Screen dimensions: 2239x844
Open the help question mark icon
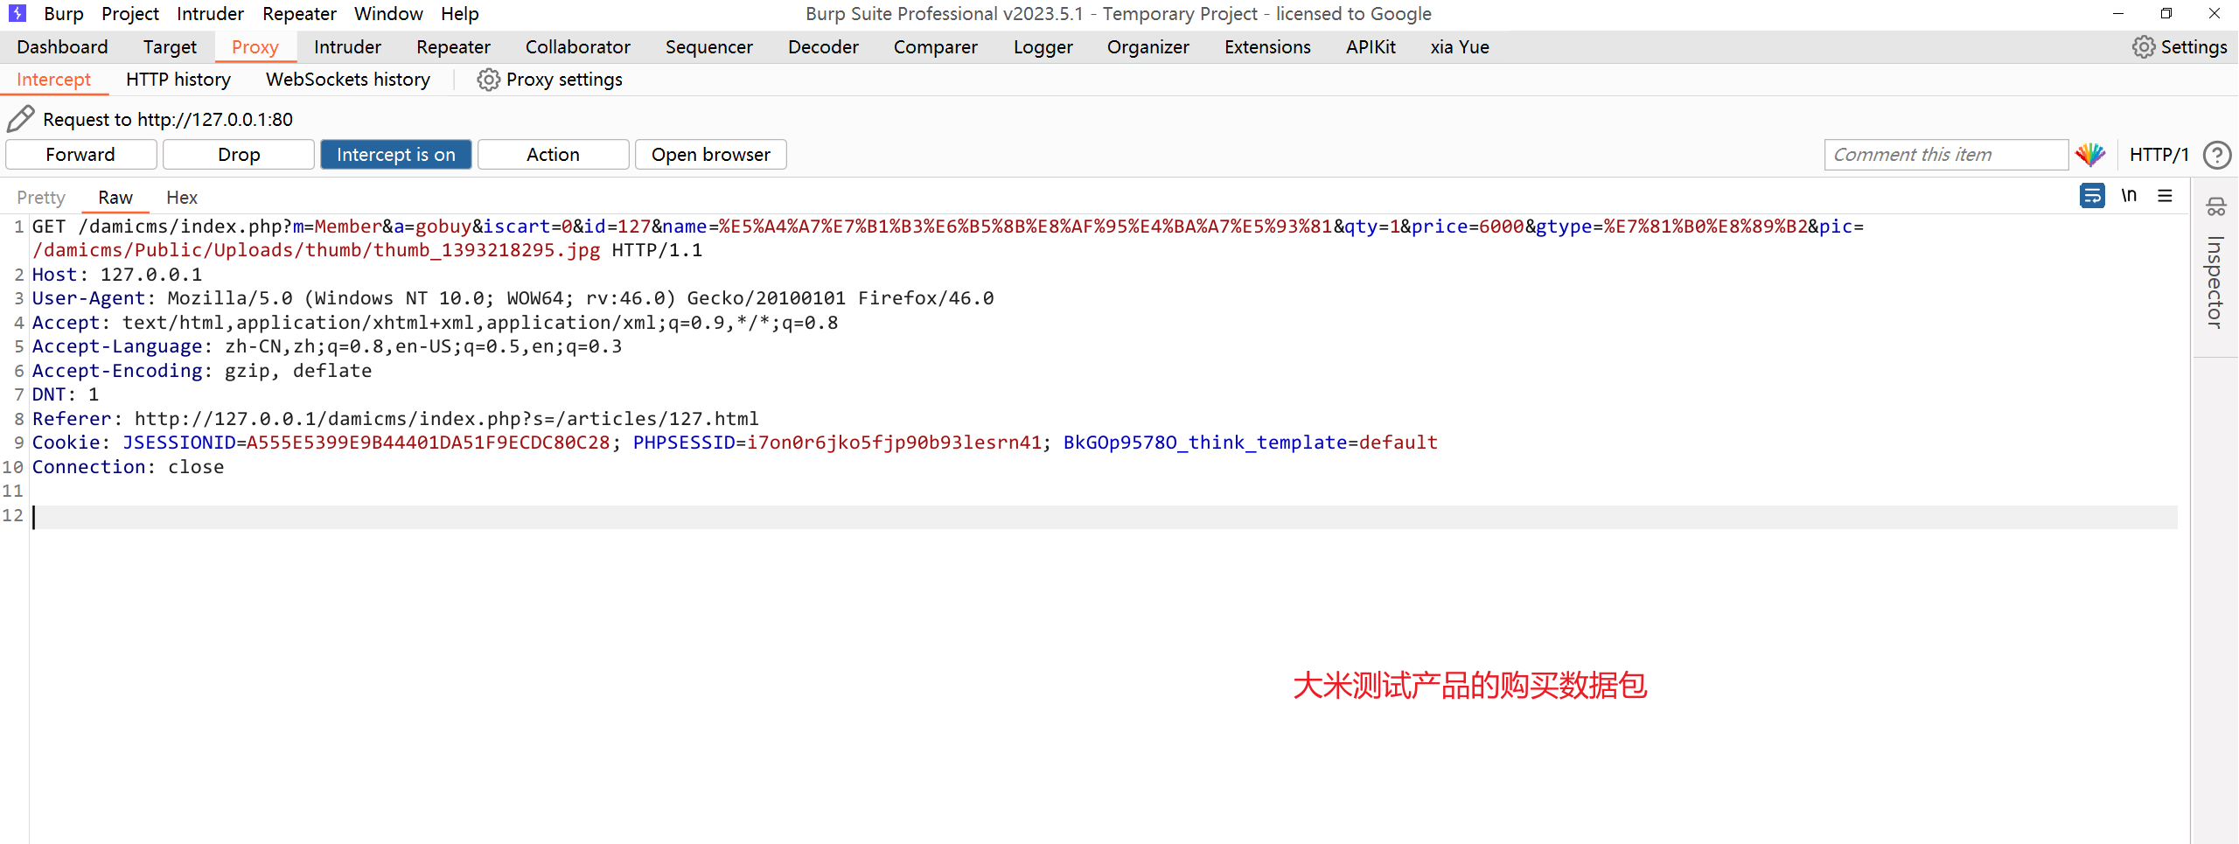pos(2216,155)
